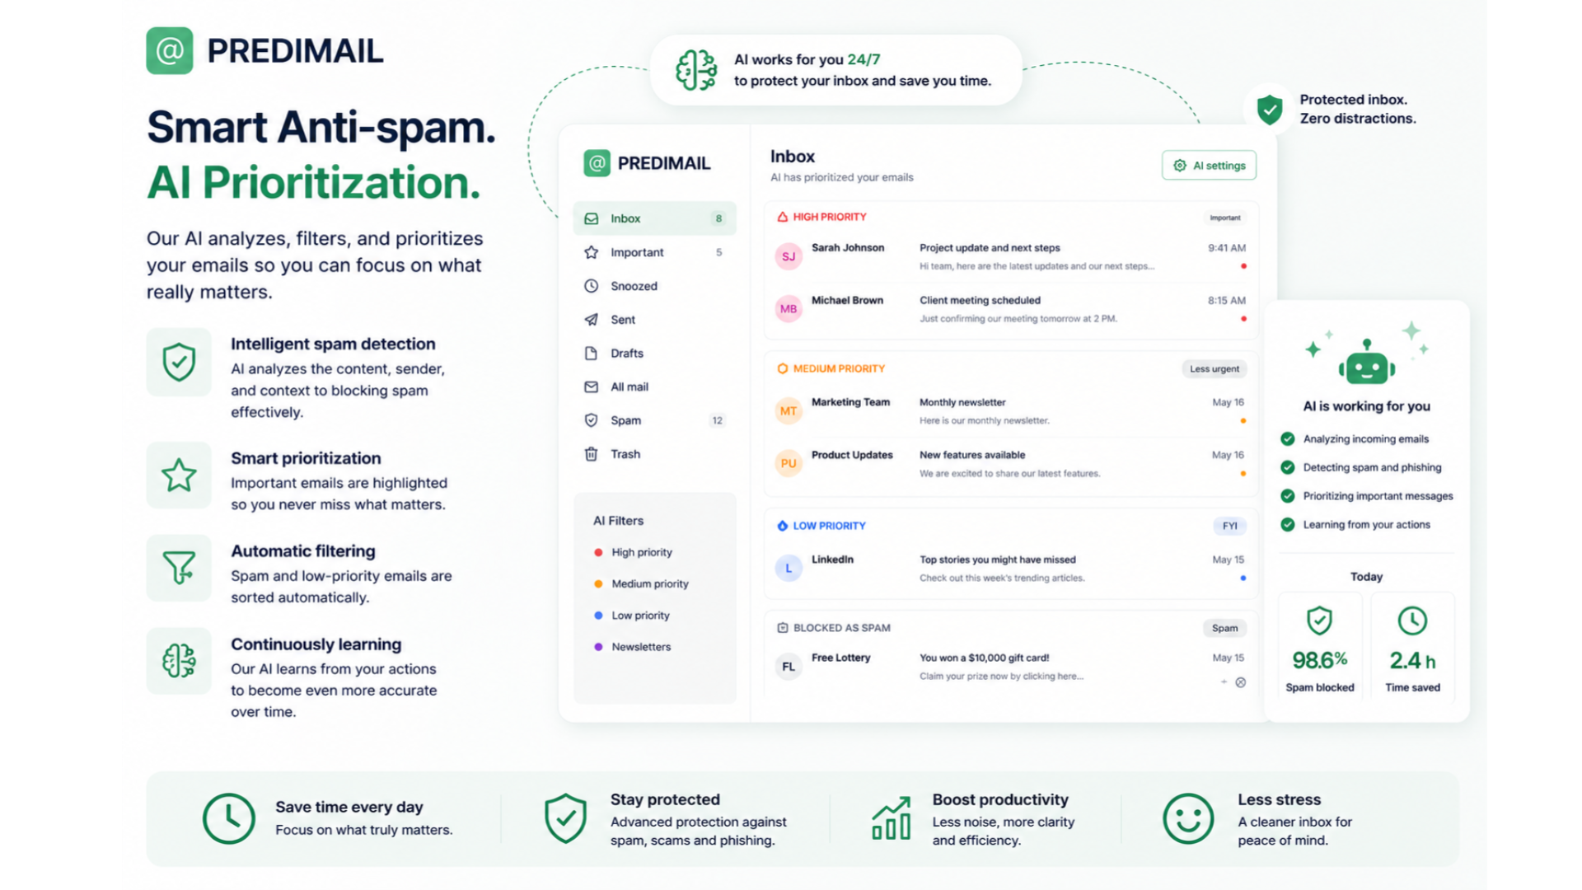1582x890 pixels.
Task: Click the SJ avatar
Action: pos(789,257)
